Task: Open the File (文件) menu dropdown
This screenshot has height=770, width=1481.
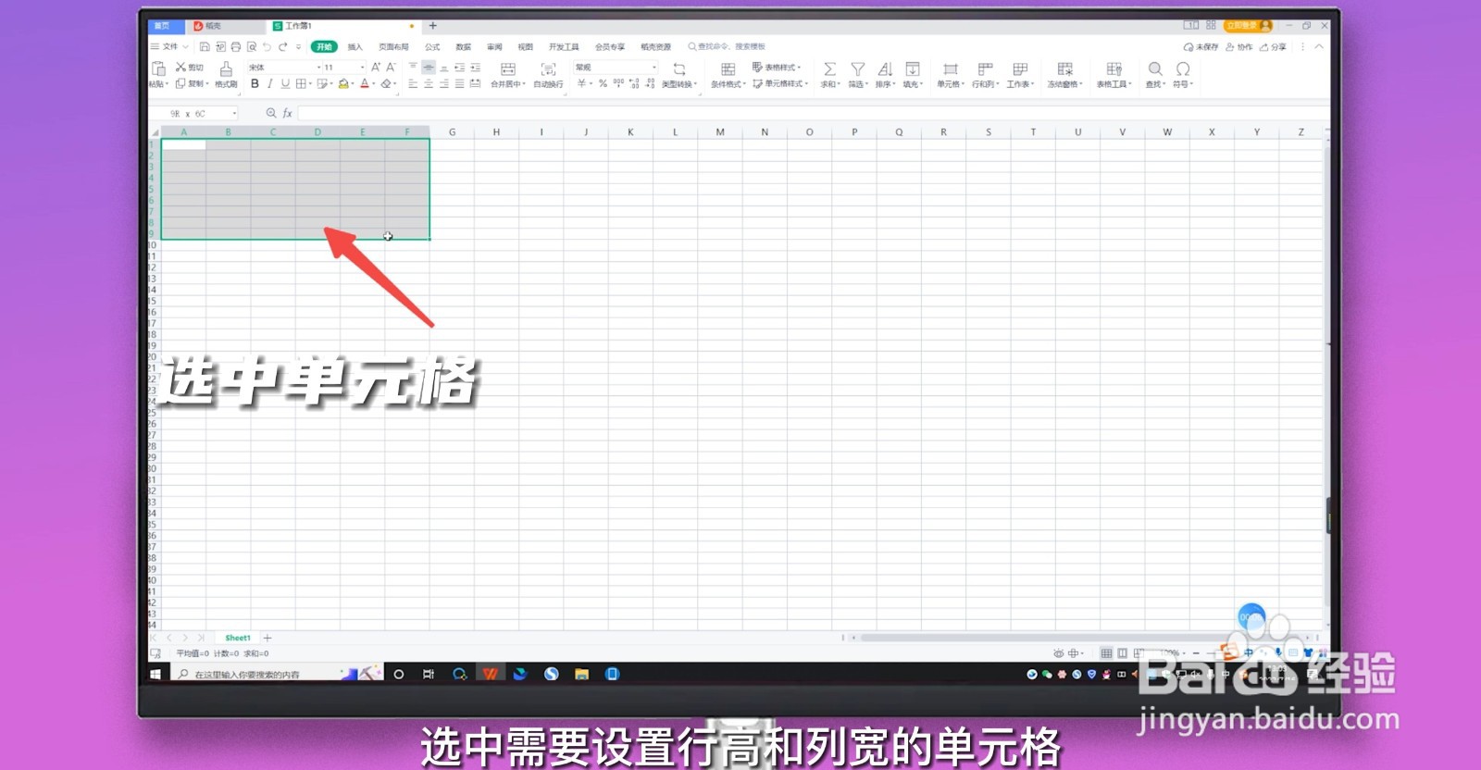Action: coord(170,46)
